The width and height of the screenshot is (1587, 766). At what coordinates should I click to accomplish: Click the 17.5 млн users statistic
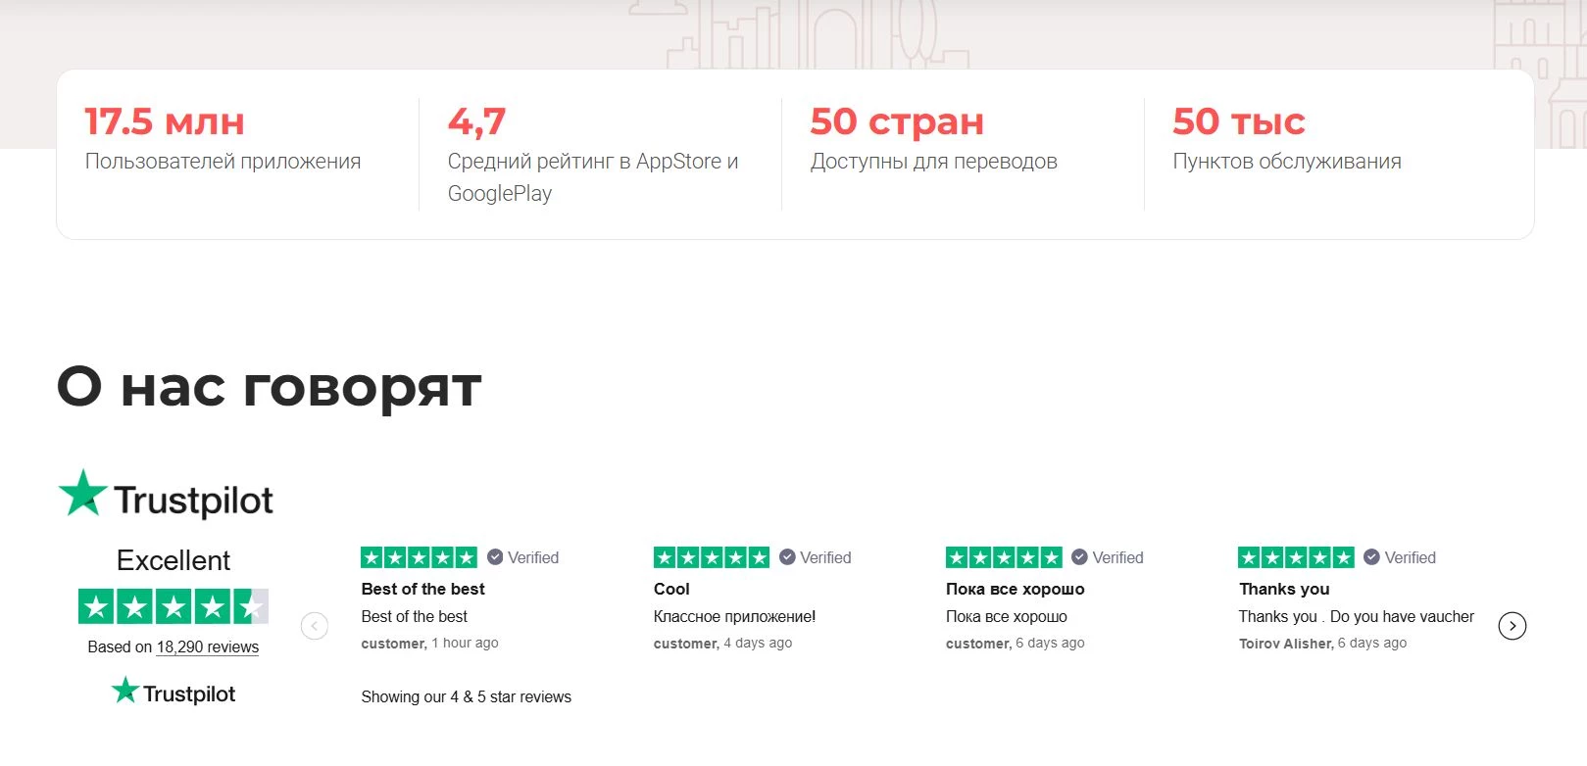tap(165, 122)
